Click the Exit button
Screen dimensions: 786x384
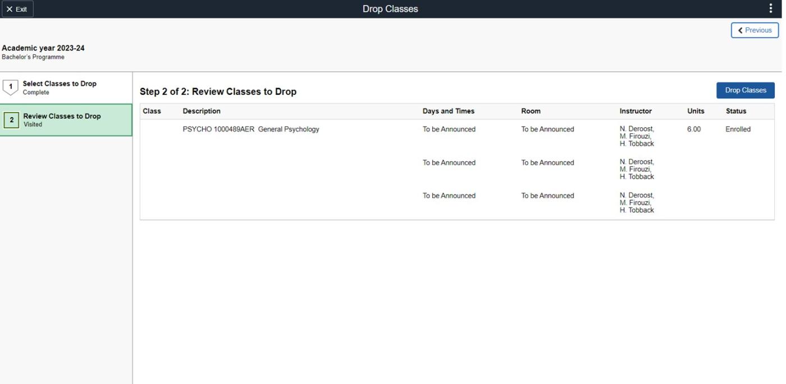click(17, 9)
